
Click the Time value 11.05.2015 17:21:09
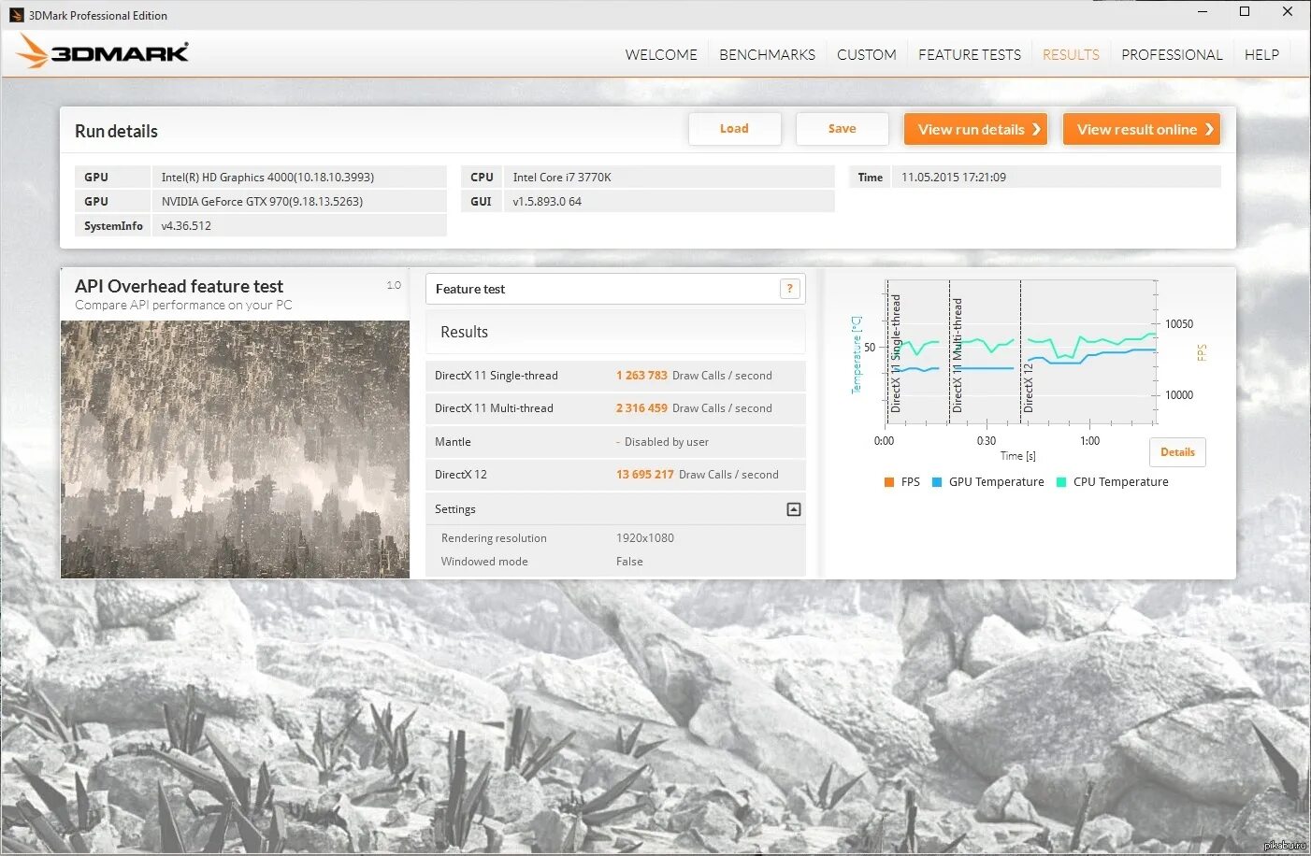[954, 178]
